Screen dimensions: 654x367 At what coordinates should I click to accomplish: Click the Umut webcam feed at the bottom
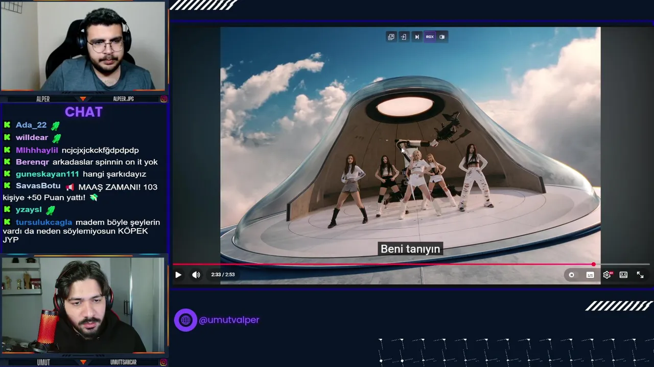pyautogui.click(x=83, y=304)
